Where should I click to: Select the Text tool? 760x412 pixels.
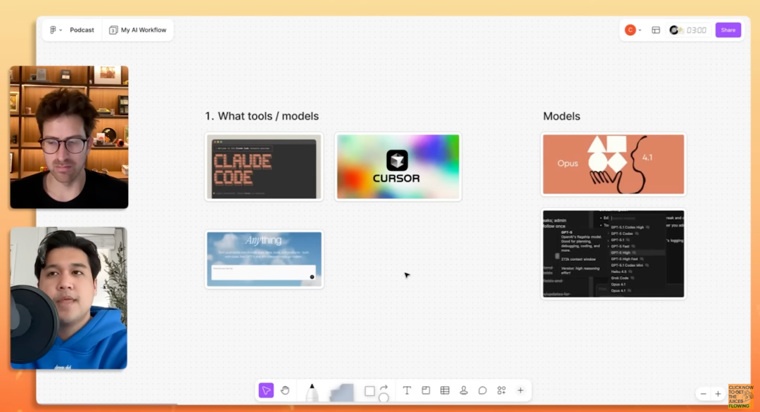[x=407, y=390]
